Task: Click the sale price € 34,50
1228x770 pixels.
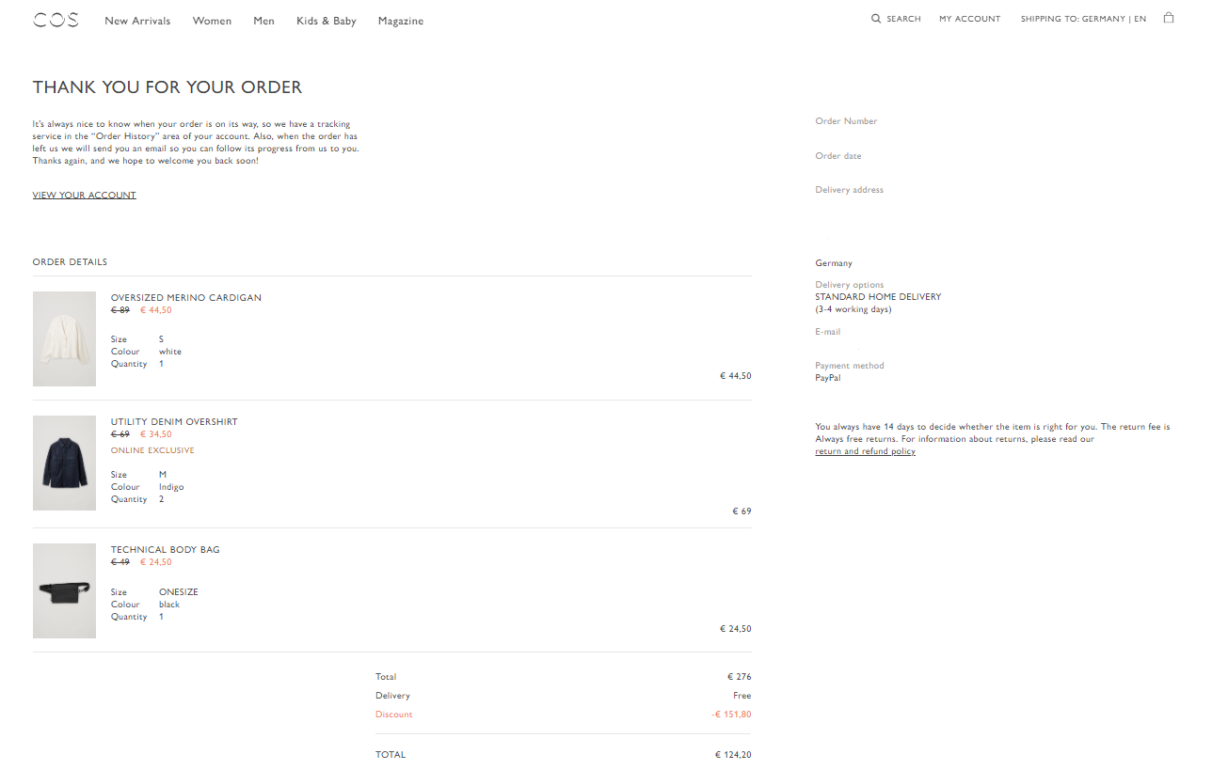Action: (156, 434)
